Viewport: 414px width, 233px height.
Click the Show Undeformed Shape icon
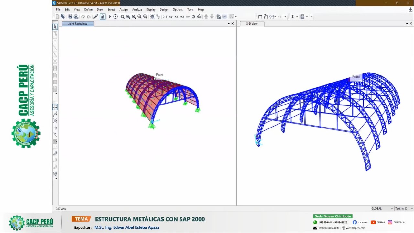(x=260, y=17)
